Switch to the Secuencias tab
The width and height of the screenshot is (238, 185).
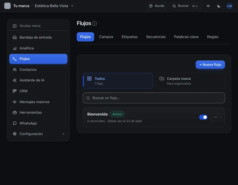(156, 37)
